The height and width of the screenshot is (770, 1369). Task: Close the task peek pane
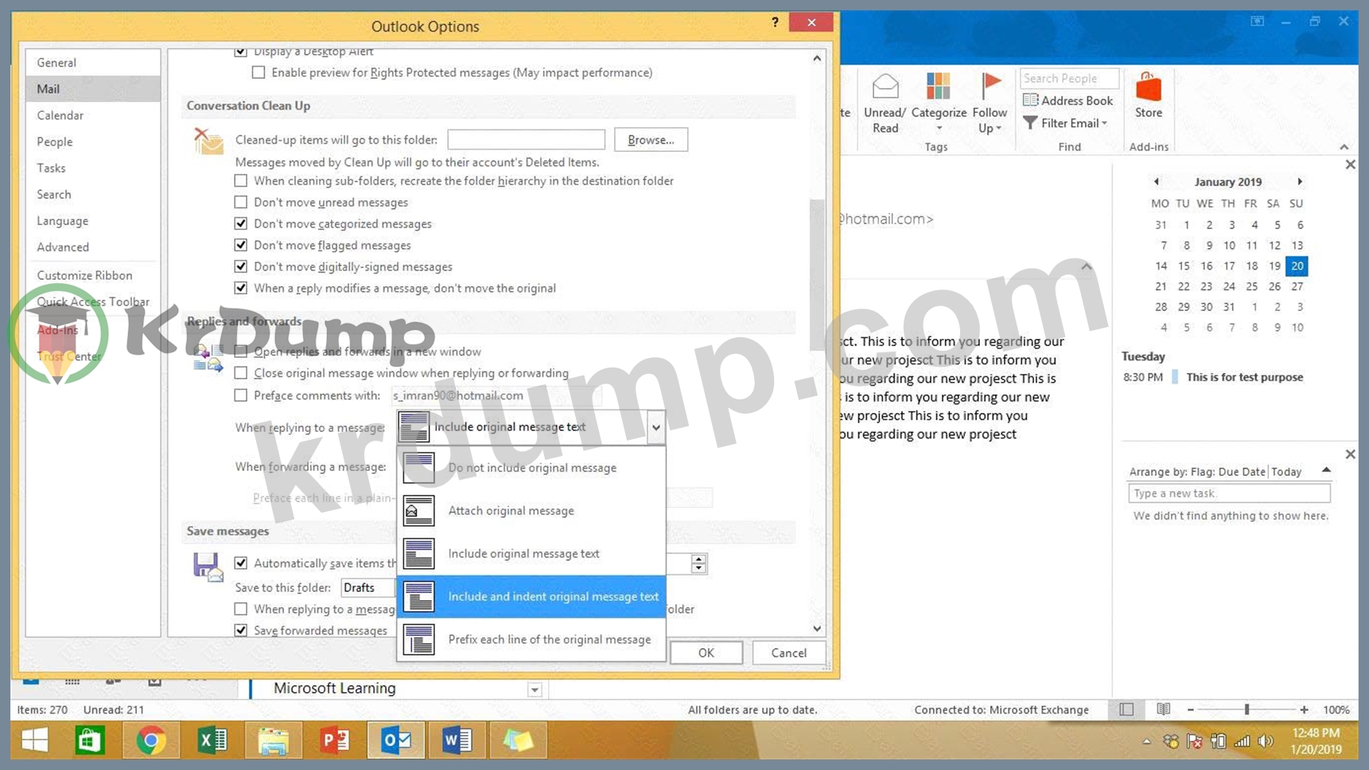[x=1350, y=454]
